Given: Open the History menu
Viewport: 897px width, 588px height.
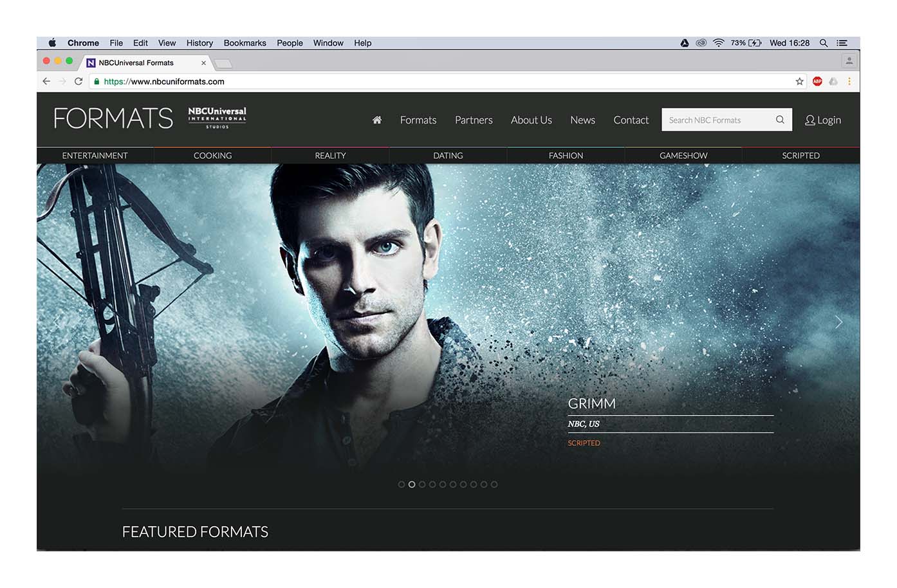Looking at the screenshot, I should click(x=199, y=43).
